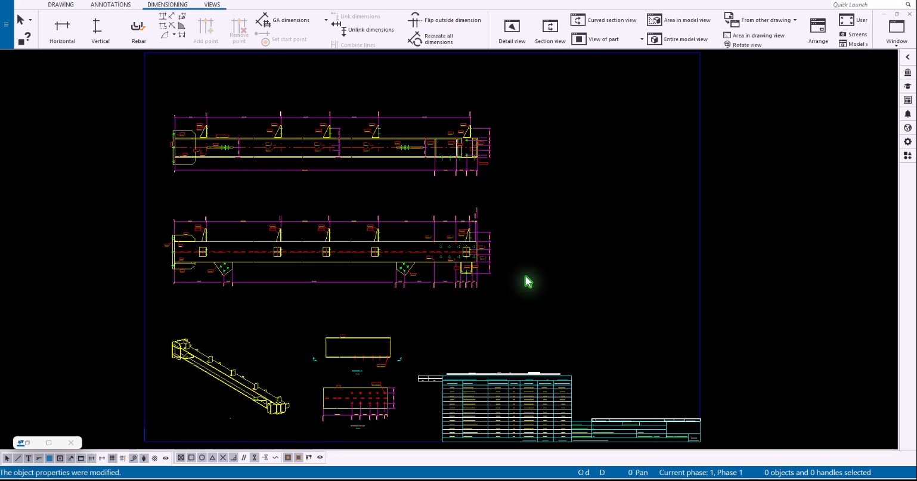Open the layout table side pane icon
This screenshot has width=917, height=481.
point(907,100)
